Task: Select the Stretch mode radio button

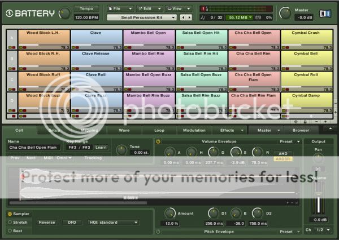Action: [x=10, y=223]
